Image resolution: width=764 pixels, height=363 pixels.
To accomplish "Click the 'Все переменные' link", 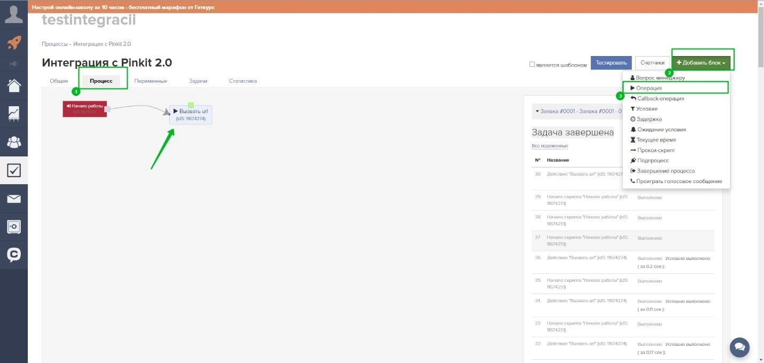I will coord(549,146).
